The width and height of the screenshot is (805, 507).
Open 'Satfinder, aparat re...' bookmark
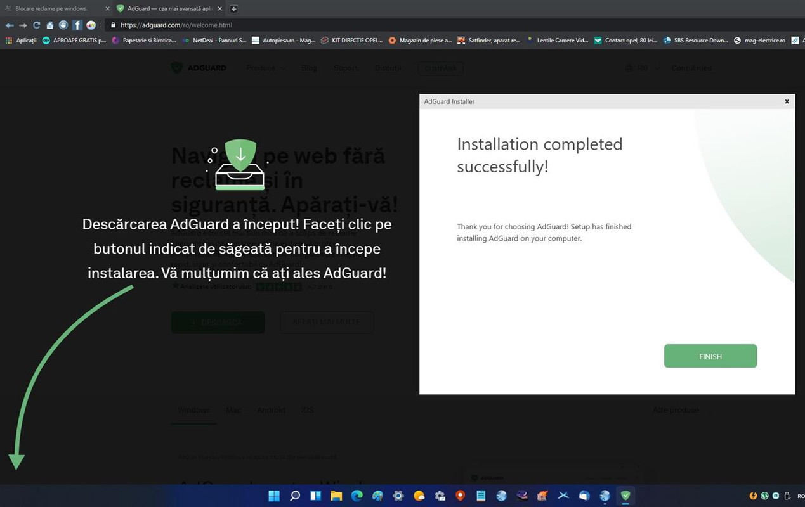(x=489, y=41)
